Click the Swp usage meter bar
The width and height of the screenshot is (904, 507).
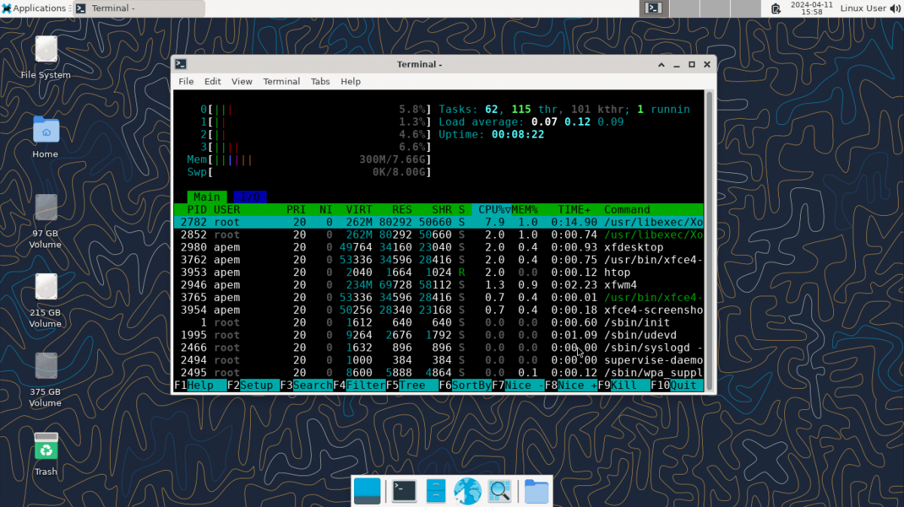pos(309,172)
